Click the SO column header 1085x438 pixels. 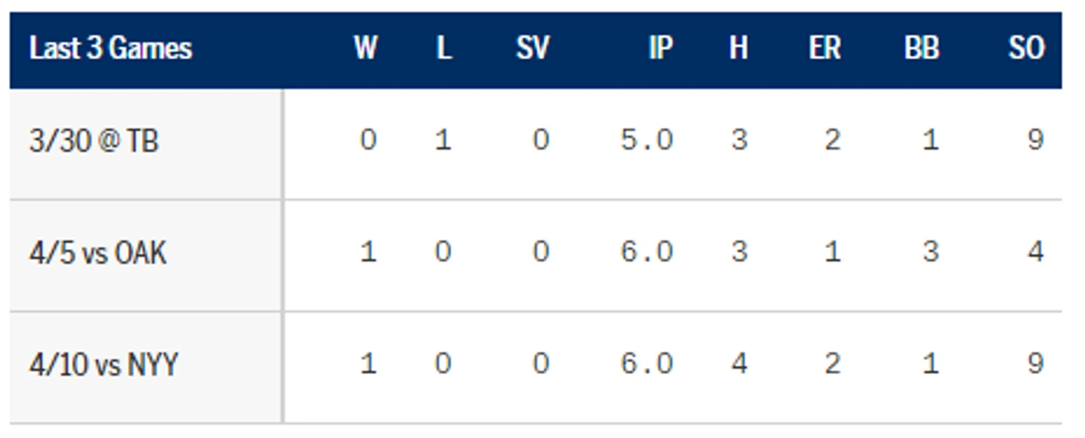[x=1026, y=48]
